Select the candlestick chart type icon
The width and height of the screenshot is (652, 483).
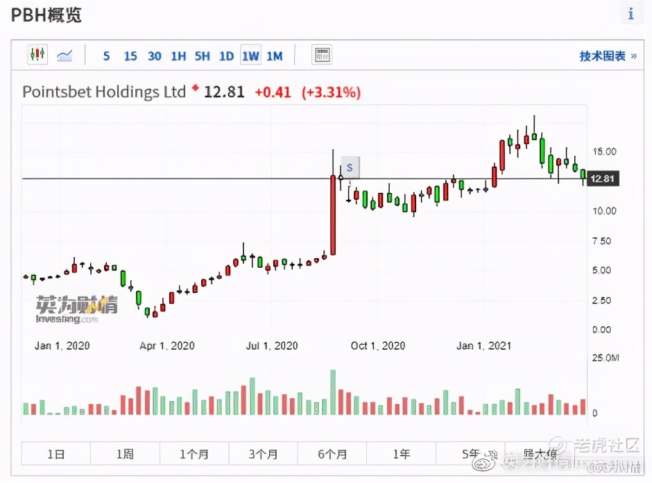coord(37,56)
